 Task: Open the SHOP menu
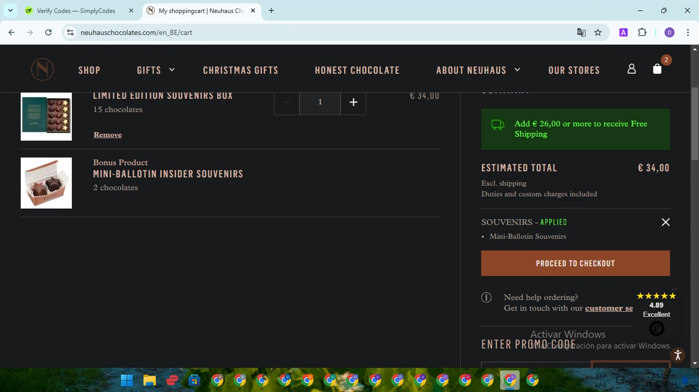point(89,70)
